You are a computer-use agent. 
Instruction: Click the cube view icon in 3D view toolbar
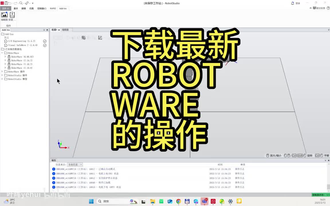click(84, 38)
